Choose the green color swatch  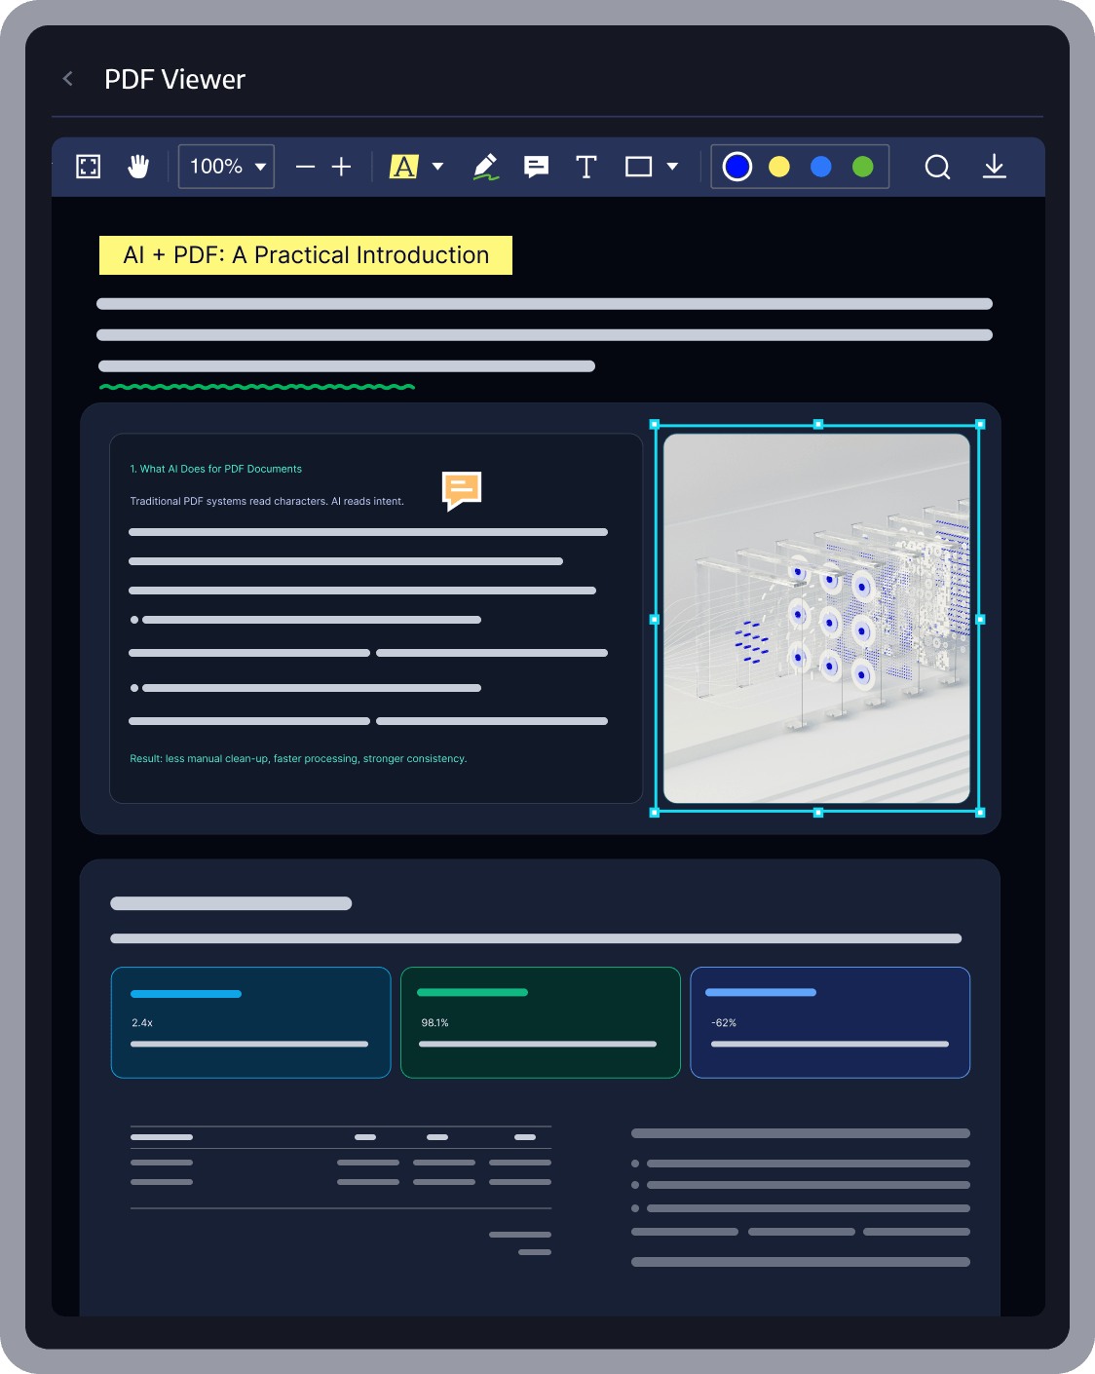(863, 167)
